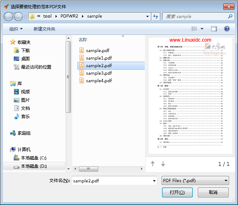The image size is (238, 205).
Task: Open help with the question mark icon
Action: tap(227, 29)
